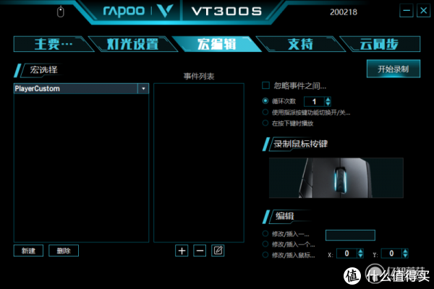Click the 新建 button
This screenshot has width=434, height=289.
(x=28, y=251)
